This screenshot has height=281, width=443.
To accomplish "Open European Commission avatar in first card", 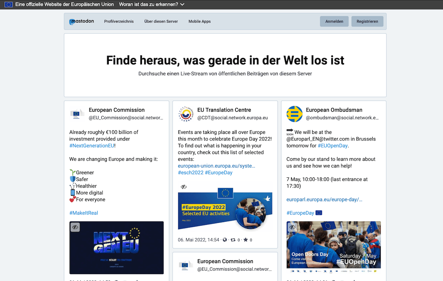I will coord(77,114).
